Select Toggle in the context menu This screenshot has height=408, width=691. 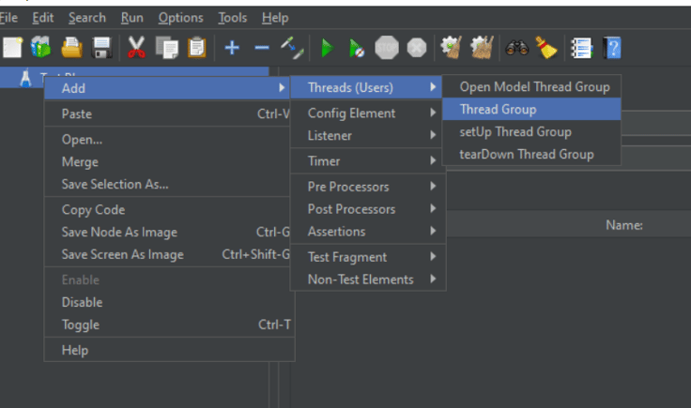(81, 325)
